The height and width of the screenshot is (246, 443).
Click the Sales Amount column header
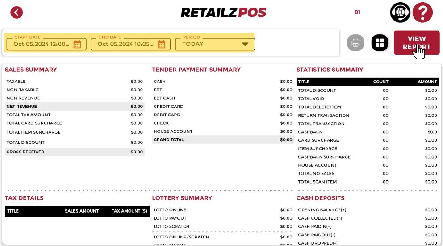tap(82, 211)
